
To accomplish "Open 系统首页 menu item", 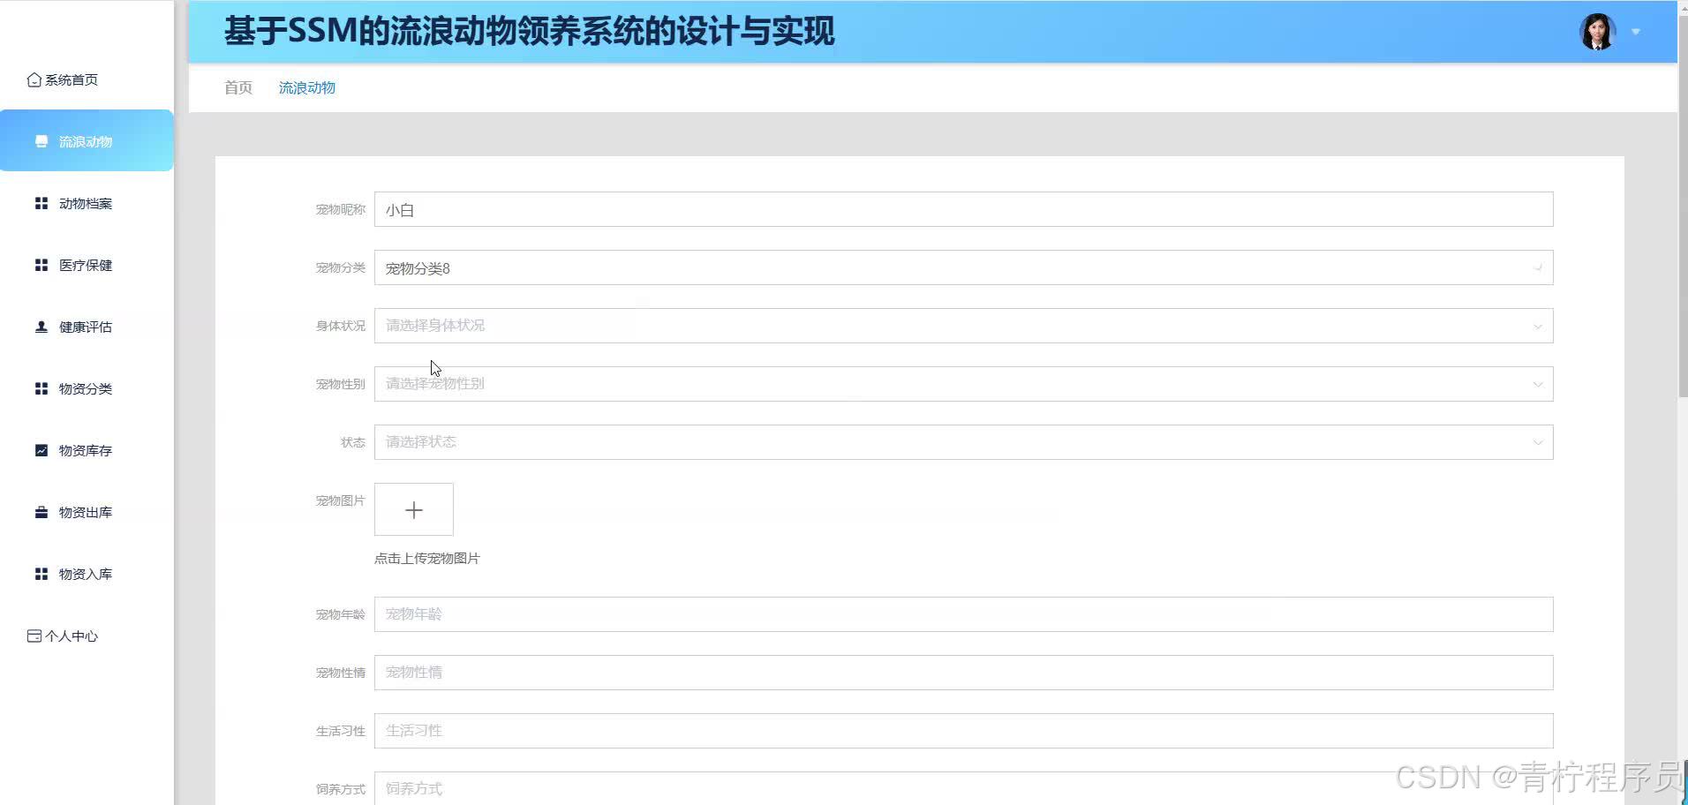I will tap(87, 79).
